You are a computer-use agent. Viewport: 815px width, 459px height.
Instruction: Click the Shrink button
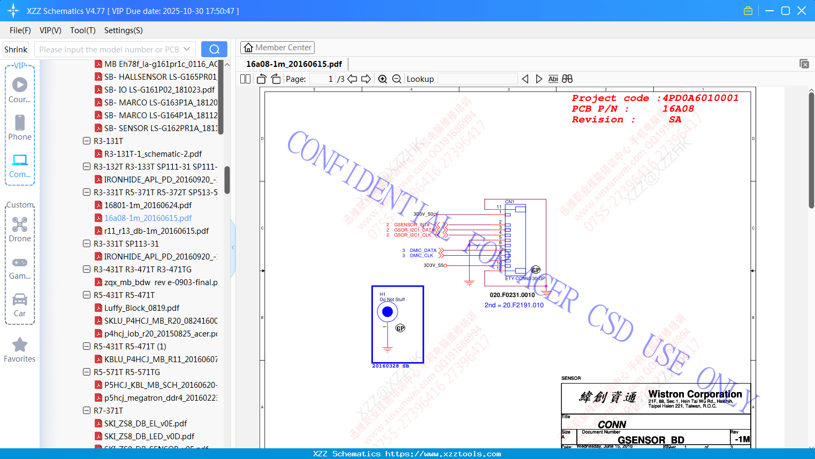click(x=16, y=49)
